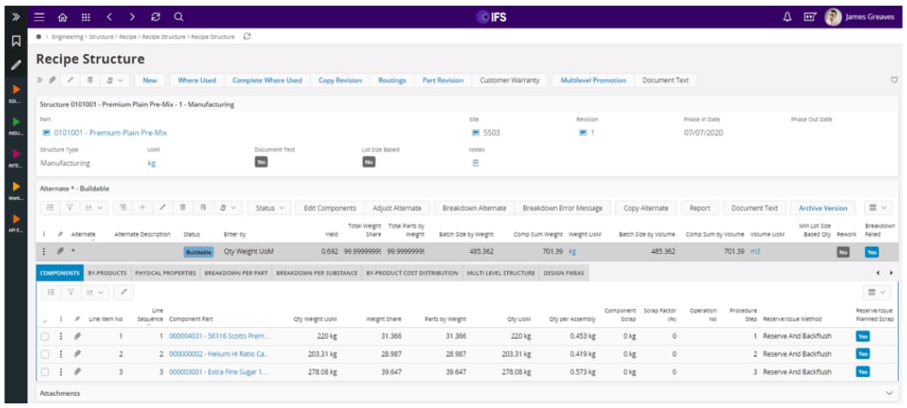This screenshot has height=408, width=907.
Task: Toggle the Rework No badge
Action: pos(843,252)
